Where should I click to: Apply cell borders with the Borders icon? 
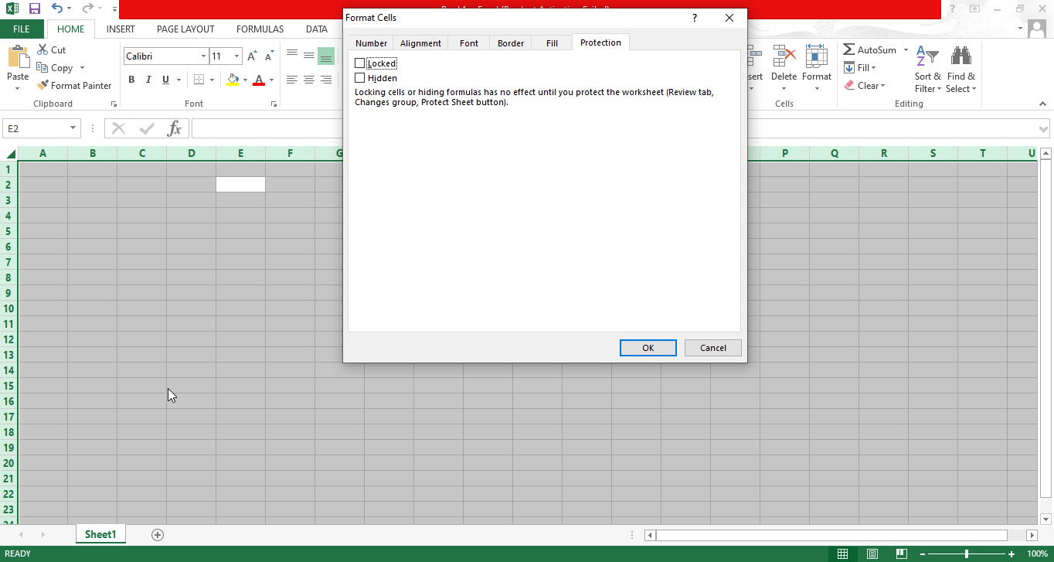[199, 80]
